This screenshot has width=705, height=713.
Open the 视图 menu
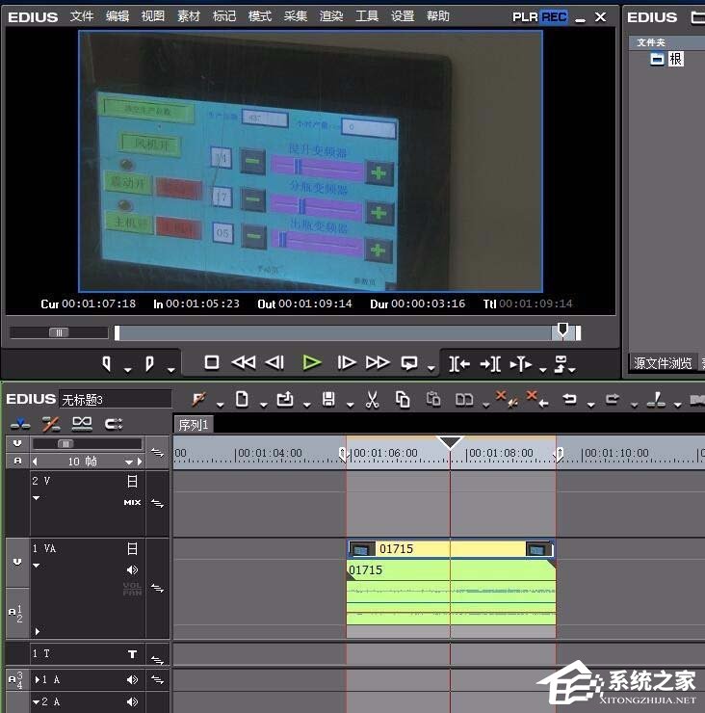[153, 16]
